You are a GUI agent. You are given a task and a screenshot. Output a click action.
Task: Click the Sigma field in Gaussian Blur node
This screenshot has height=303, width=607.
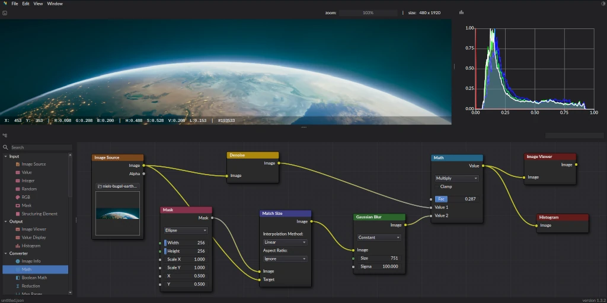point(379,267)
